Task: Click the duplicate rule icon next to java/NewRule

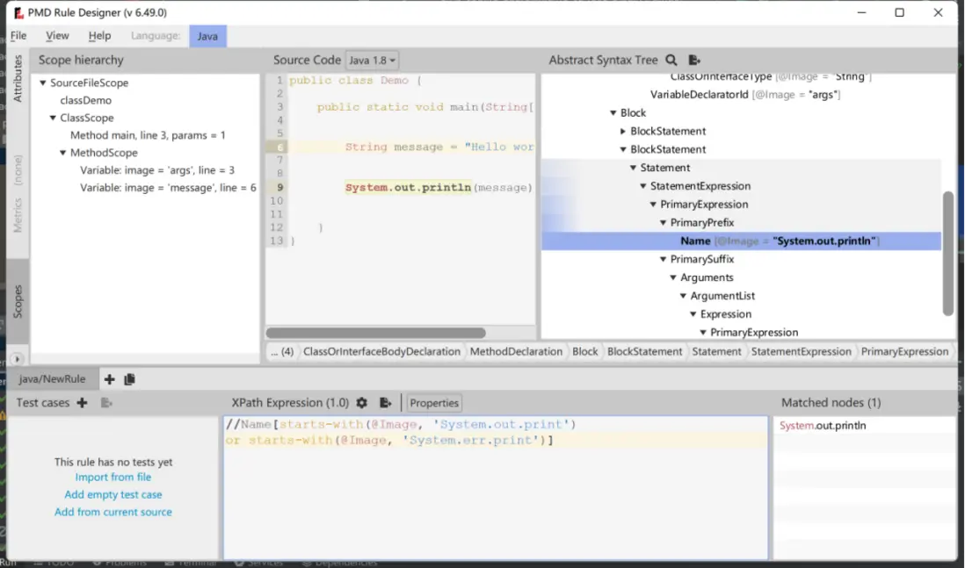Action: 129,379
